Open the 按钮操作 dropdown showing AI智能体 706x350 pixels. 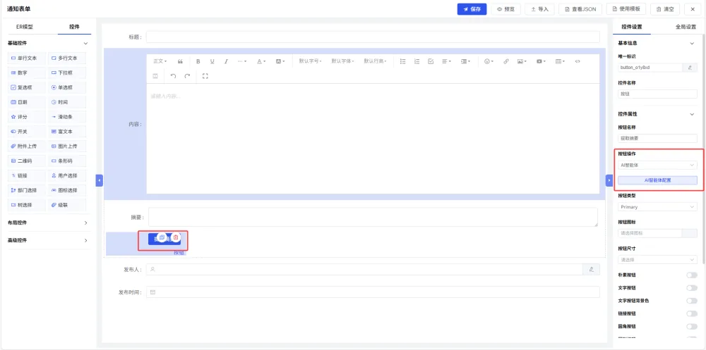coord(657,165)
